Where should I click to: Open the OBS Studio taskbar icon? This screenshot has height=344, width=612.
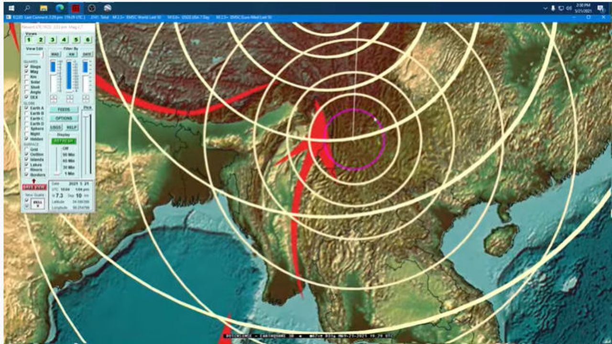click(92, 8)
